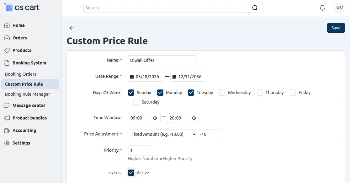Enable the Wednesday checkbox
This screenshot has width=350, height=183.
tap(222, 93)
